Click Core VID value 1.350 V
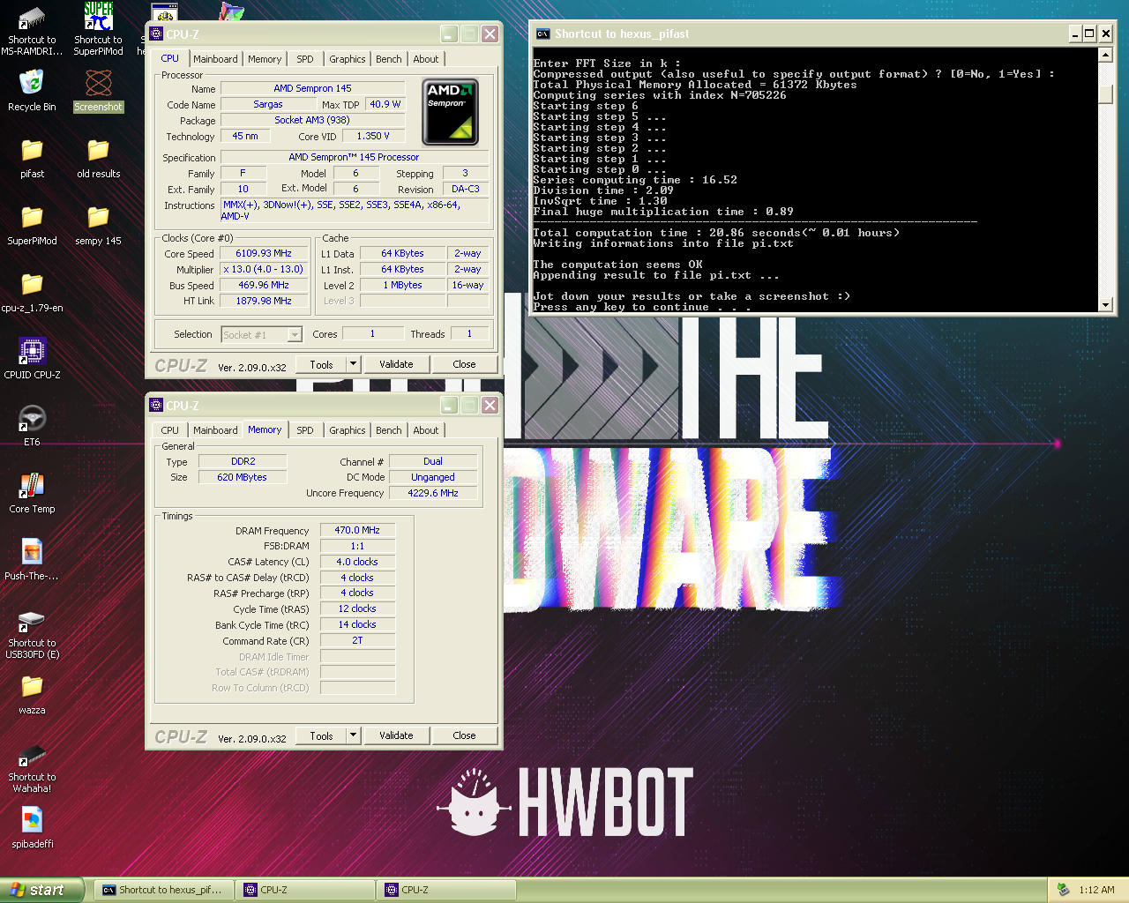The width and height of the screenshot is (1129, 903). pyautogui.click(x=373, y=136)
